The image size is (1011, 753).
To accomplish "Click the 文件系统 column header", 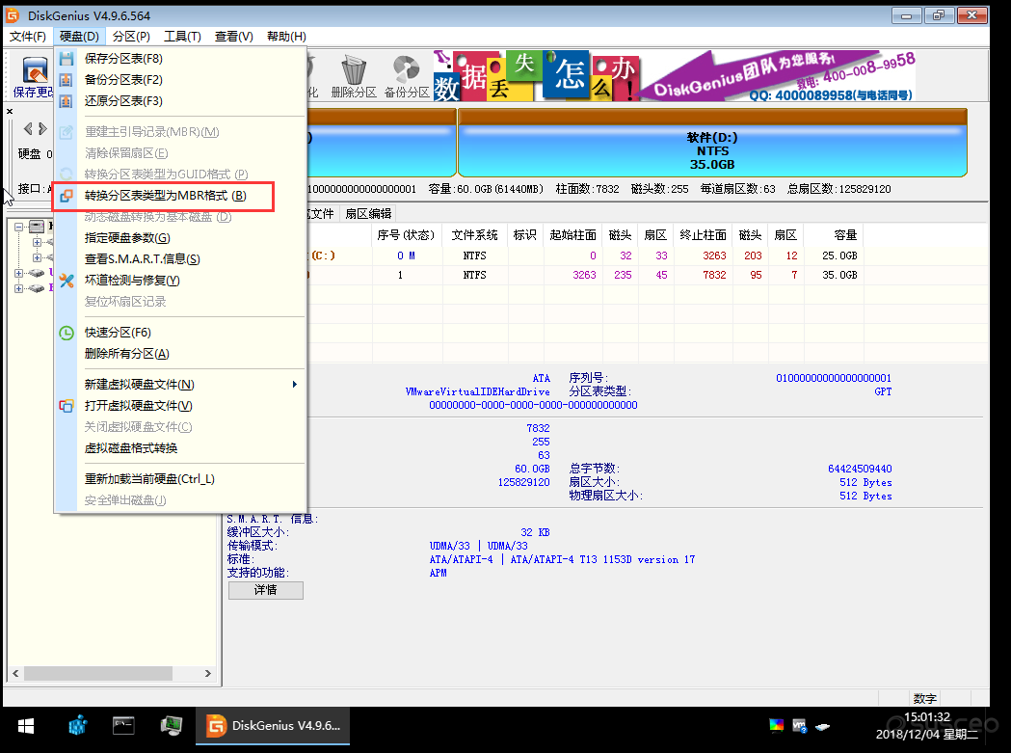I will pyautogui.click(x=474, y=235).
